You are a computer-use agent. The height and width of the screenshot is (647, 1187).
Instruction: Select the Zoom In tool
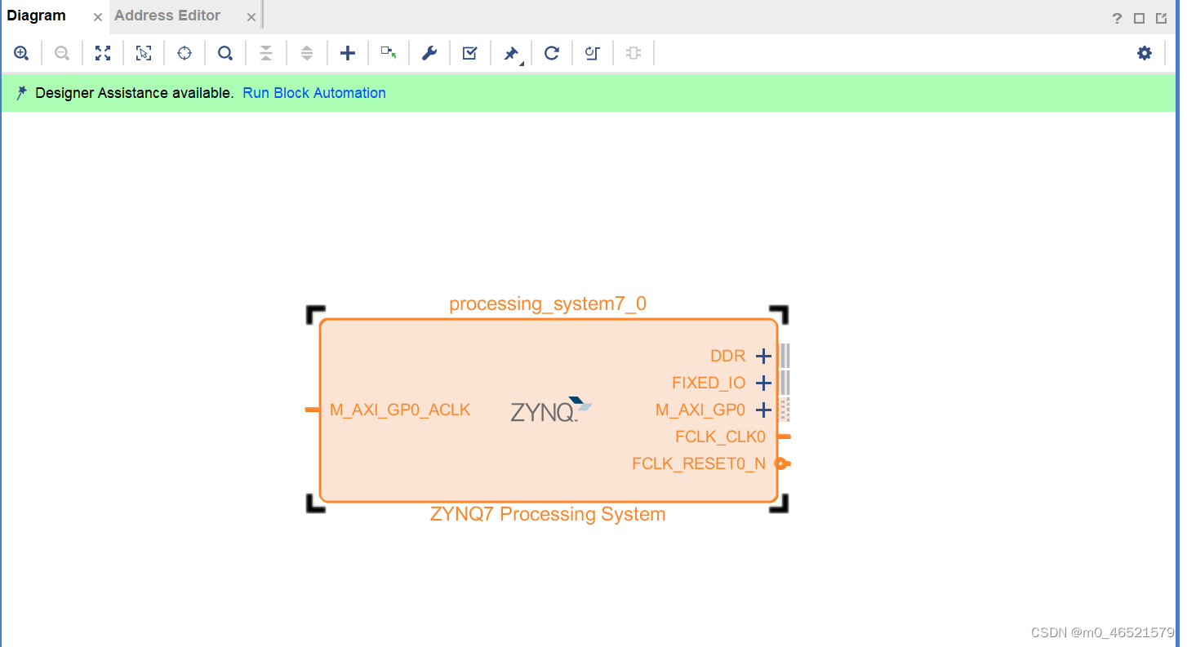point(21,52)
